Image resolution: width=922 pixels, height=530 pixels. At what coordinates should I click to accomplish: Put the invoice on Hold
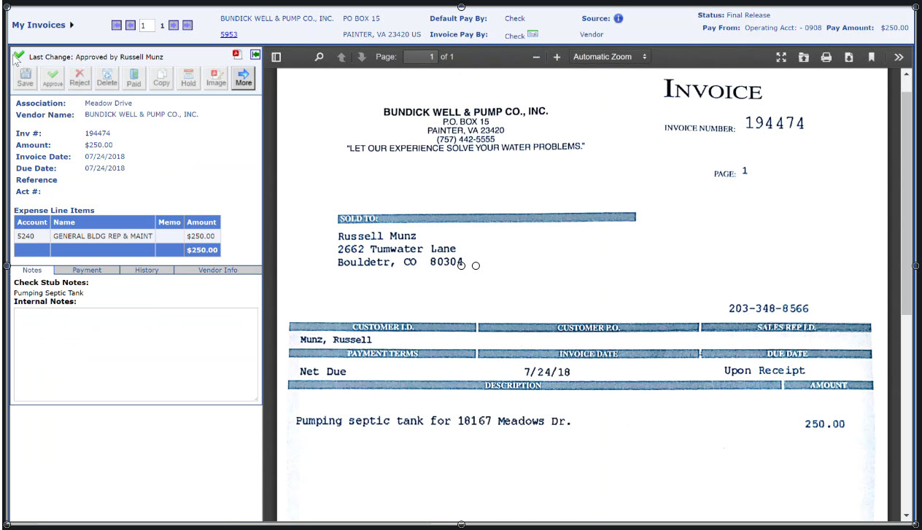(x=188, y=77)
